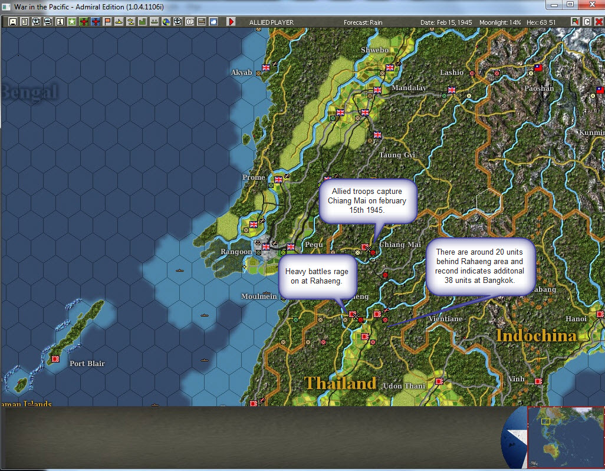Select the Japanese unit at Chiang Mai
Screen dimensions: 605x471
(x=364, y=246)
